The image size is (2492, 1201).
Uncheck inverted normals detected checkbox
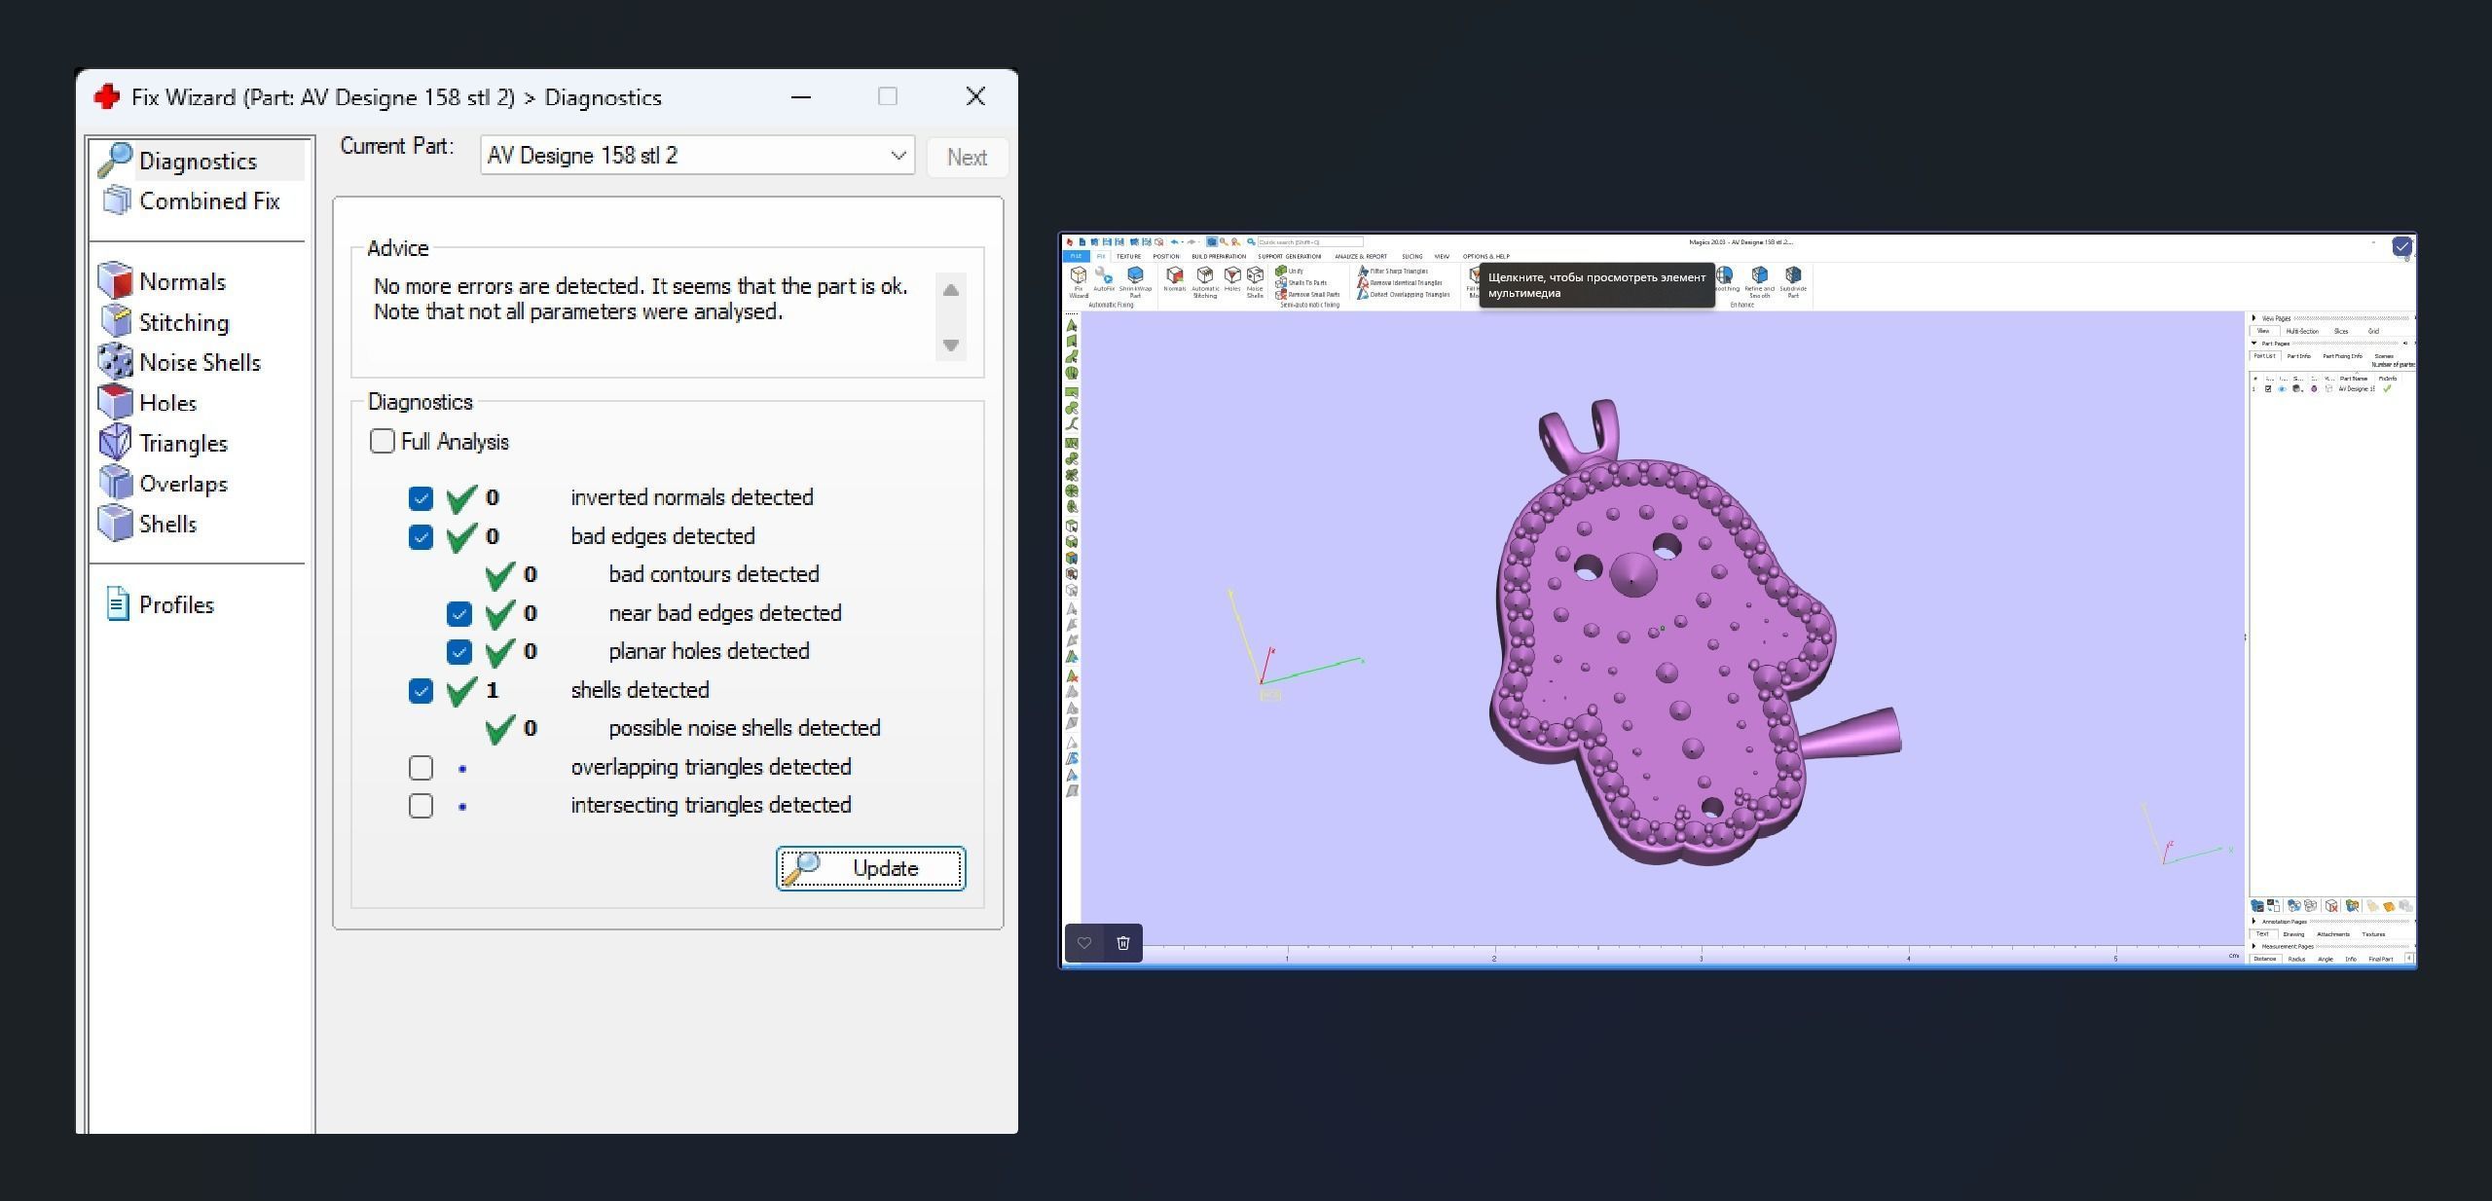[421, 498]
